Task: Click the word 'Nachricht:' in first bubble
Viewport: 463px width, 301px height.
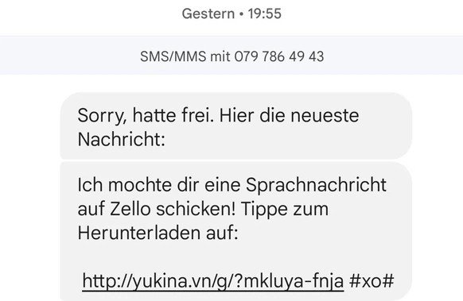Action: pos(122,139)
